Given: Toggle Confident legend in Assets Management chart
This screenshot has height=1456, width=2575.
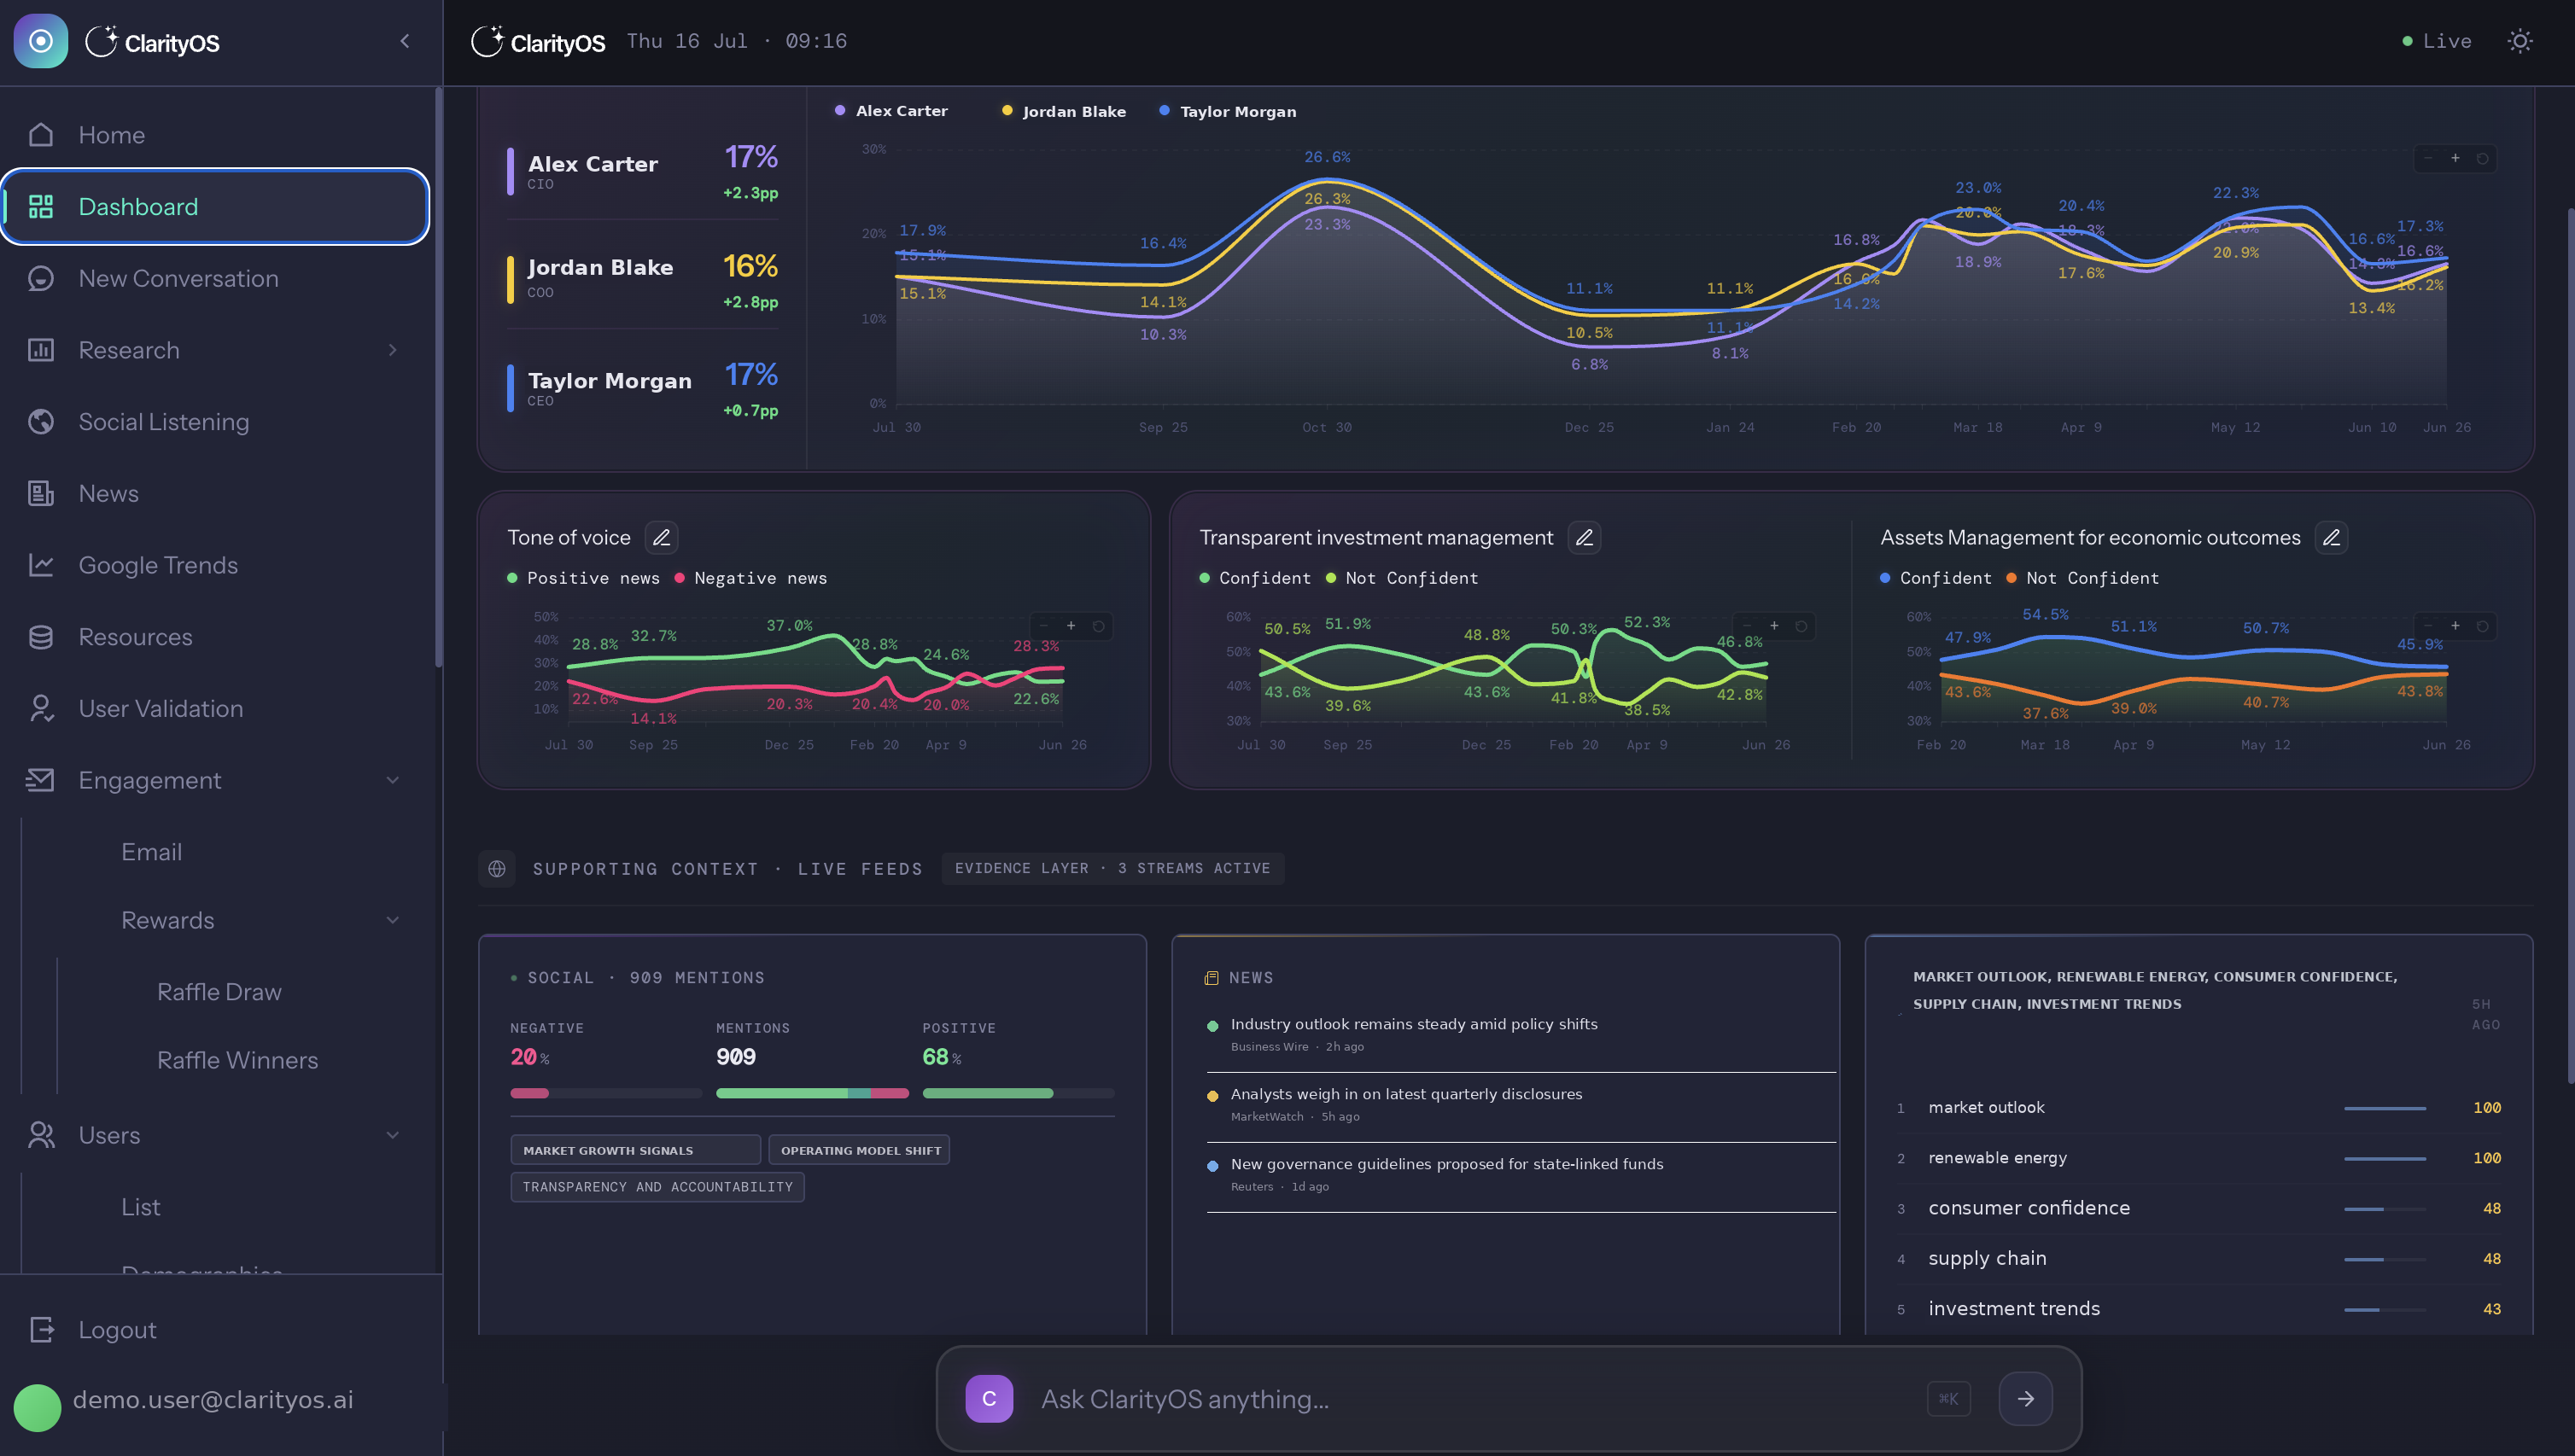Looking at the screenshot, I should pyautogui.click(x=1936, y=578).
